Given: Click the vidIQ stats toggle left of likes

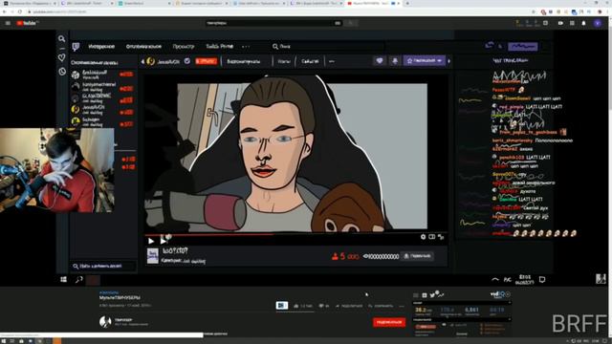Looking at the screenshot, I should coord(282,306).
